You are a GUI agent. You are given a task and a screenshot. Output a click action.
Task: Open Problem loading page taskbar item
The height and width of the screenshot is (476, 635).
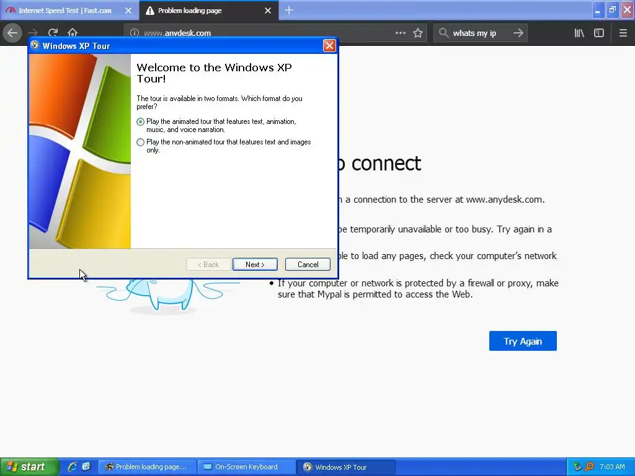pos(146,467)
